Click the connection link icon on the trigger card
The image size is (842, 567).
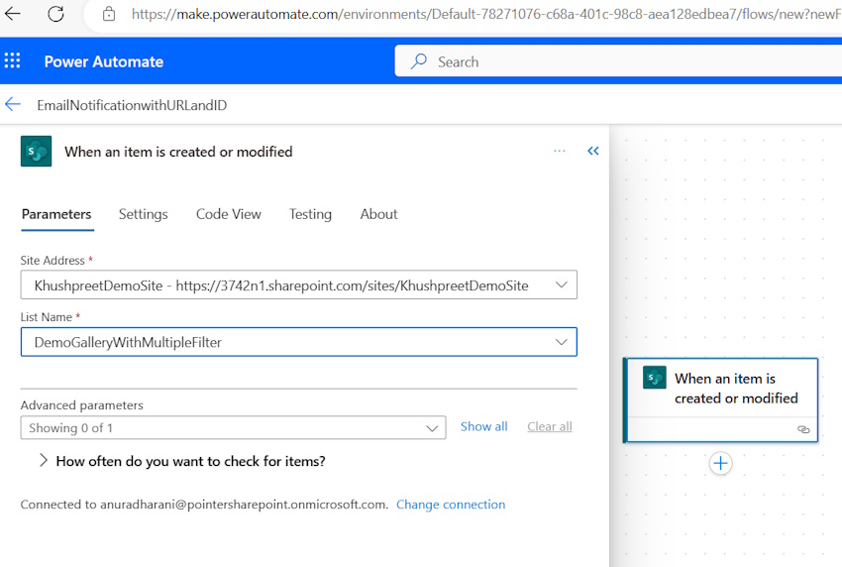pyautogui.click(x=803, y=429)
